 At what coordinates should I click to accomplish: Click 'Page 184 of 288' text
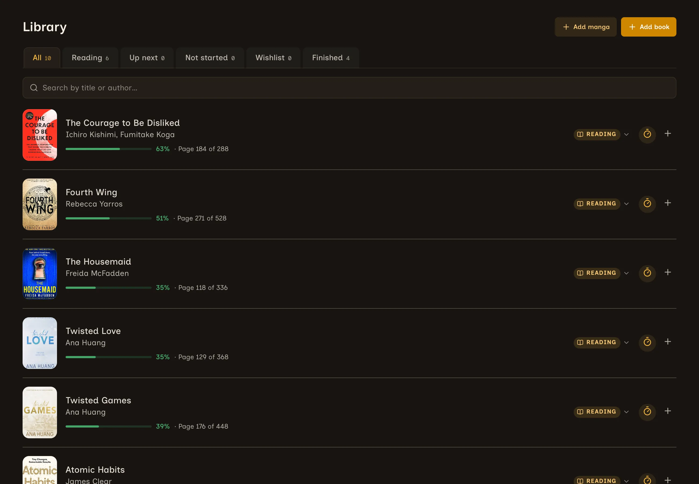(x=204, y=149)
